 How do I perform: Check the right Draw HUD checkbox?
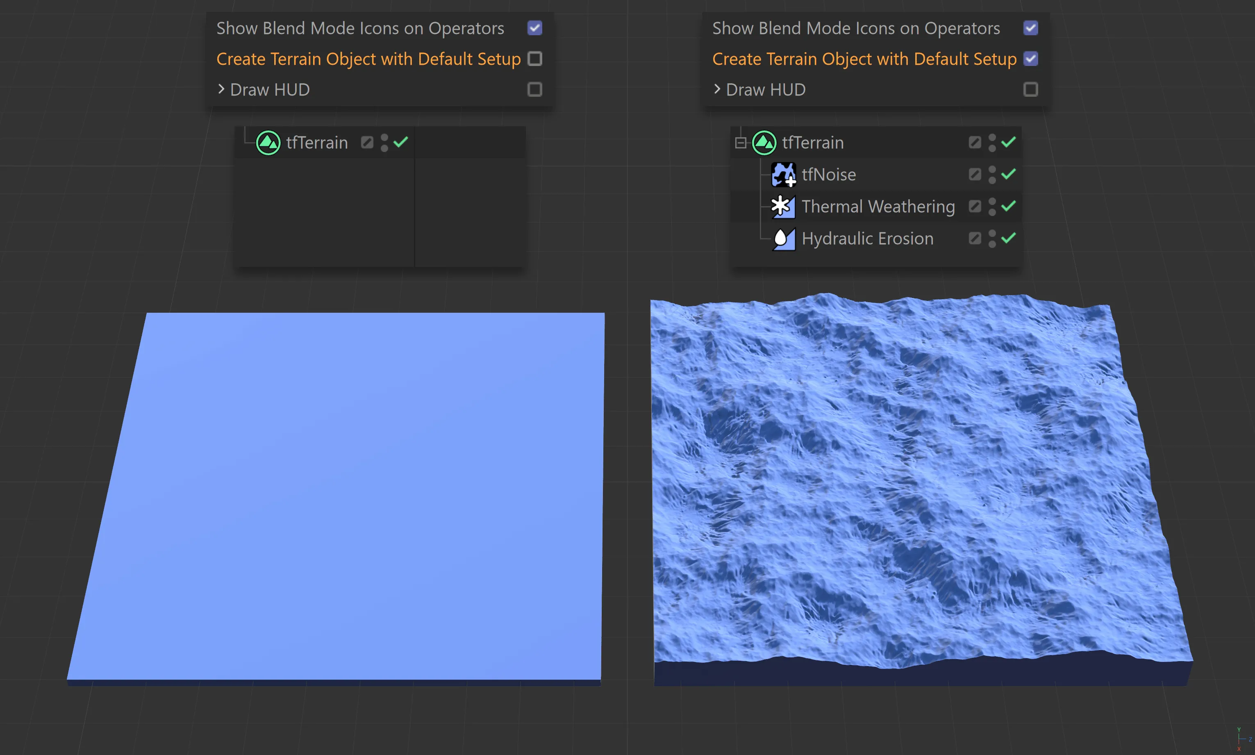[1030, 89]
